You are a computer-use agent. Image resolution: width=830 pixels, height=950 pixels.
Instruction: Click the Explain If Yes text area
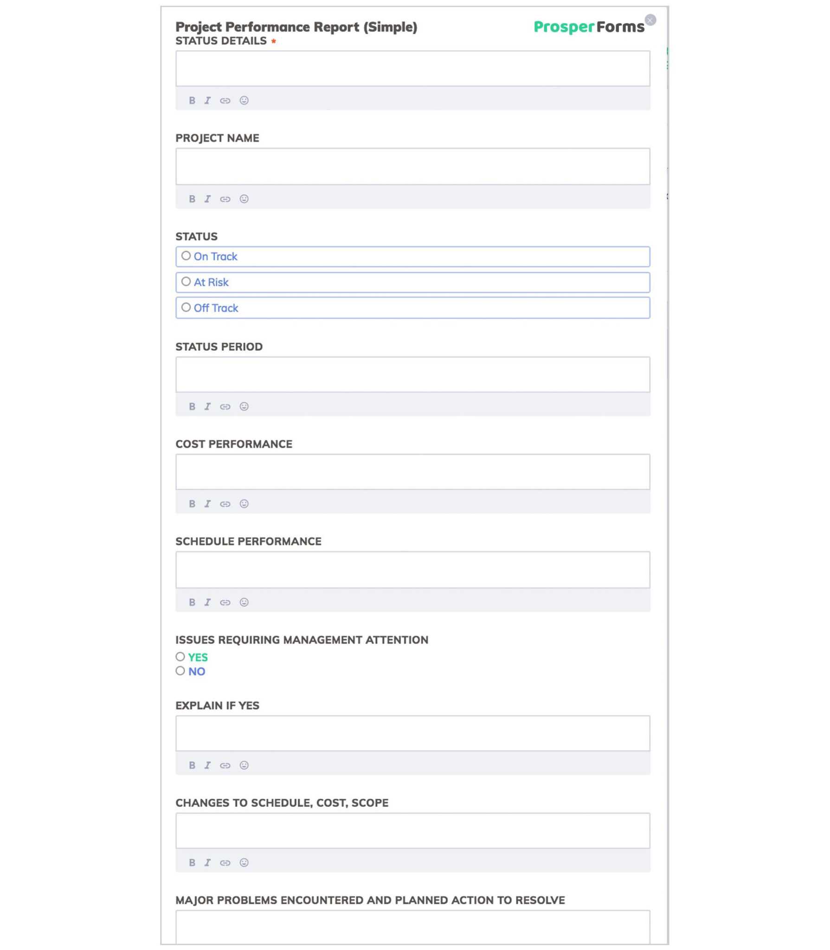(412, 733)
